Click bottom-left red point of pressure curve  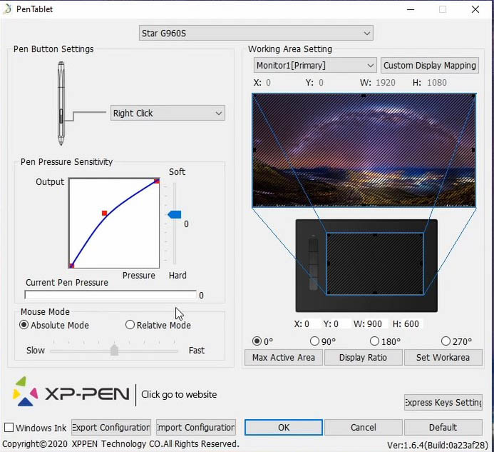71,266
